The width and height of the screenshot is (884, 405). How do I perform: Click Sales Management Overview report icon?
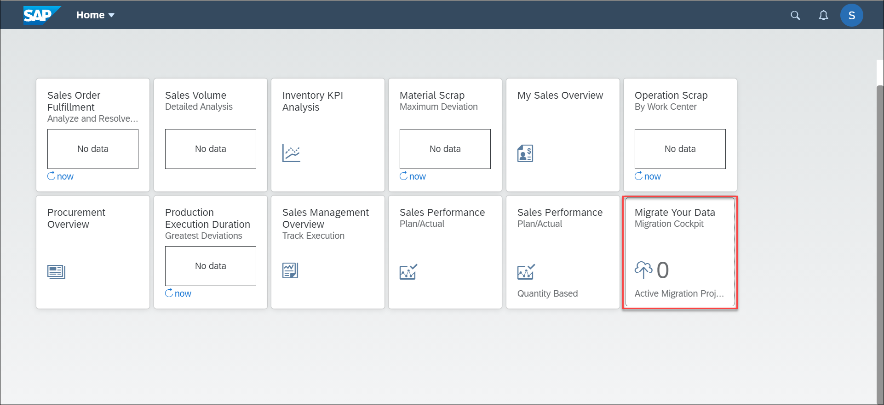(290, 270)
